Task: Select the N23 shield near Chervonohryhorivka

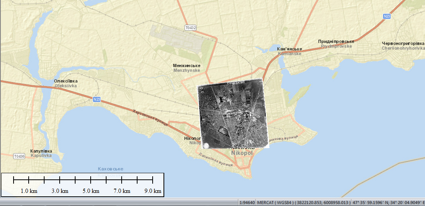Action: (387, 16)
